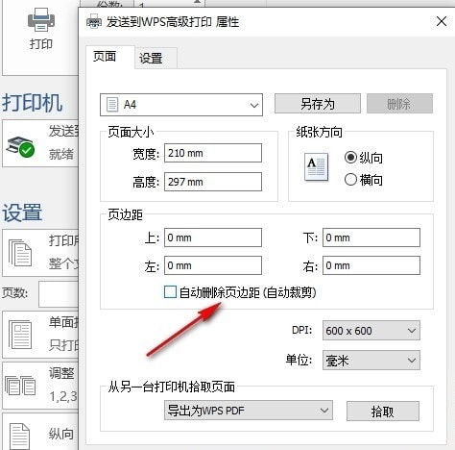The width and height of the screenshot is (455, 450).
Task: Click the 纸张方向 group label
Action: point(319,132)
